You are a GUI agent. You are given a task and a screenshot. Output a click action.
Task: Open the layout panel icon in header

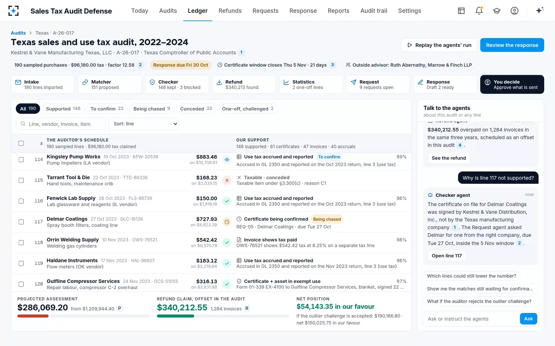click(461, 11)
